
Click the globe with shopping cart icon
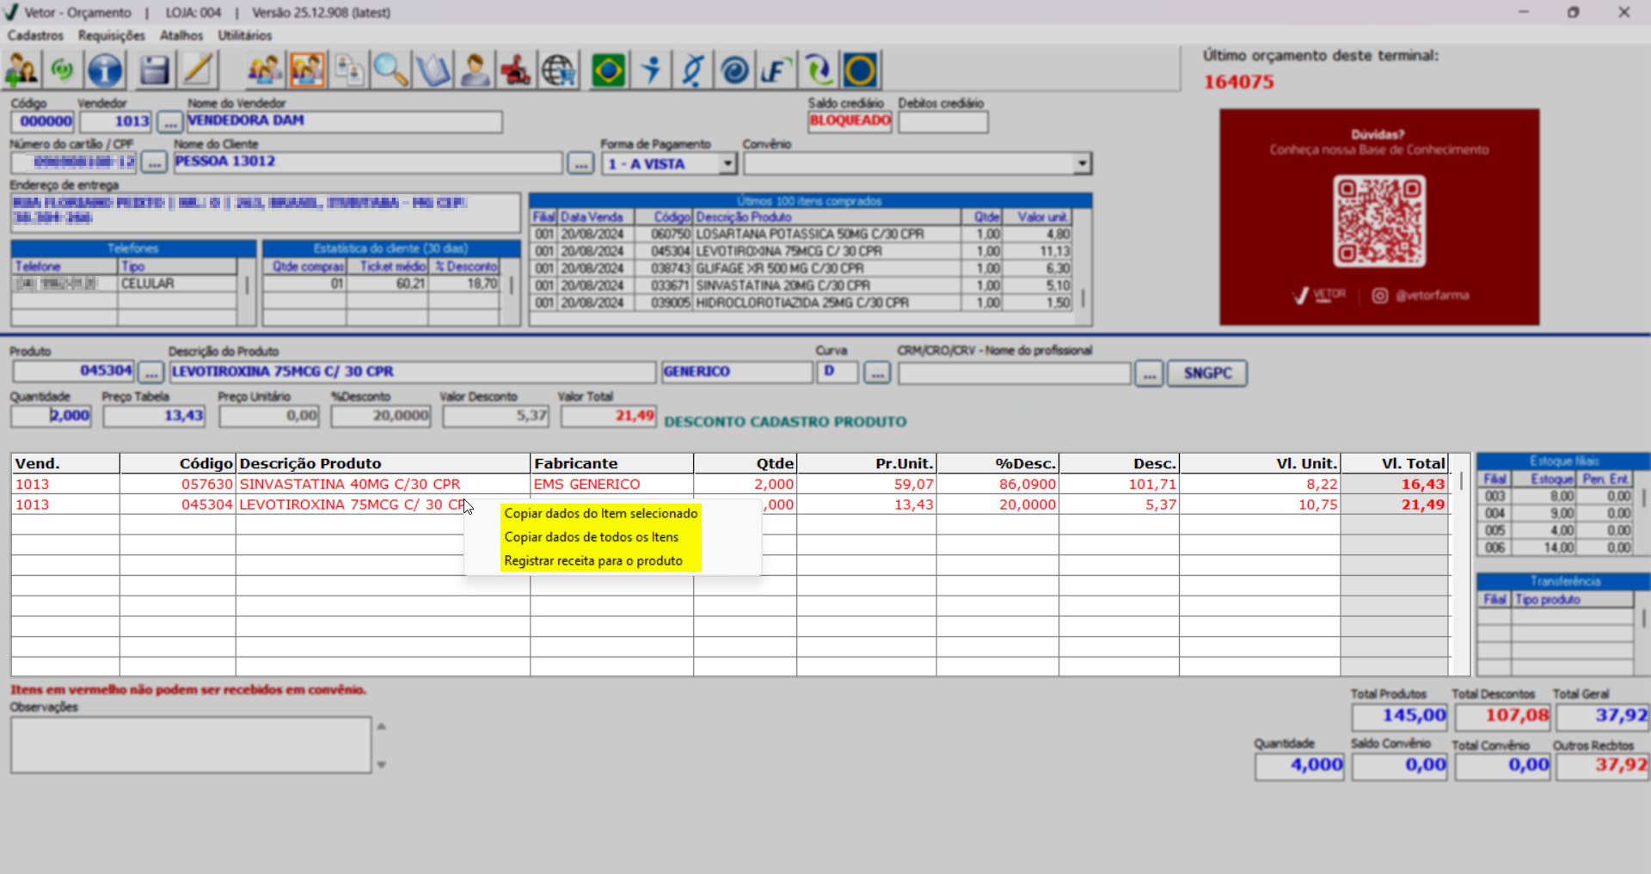coord(559,70)
